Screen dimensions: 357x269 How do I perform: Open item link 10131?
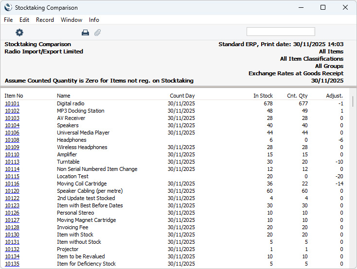pos(12,242)
